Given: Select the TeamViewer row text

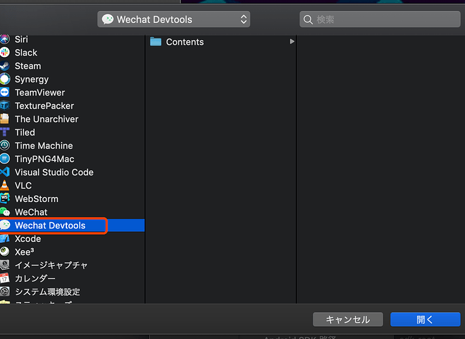Looking at the screenshot, I should [x=40, y=92].
